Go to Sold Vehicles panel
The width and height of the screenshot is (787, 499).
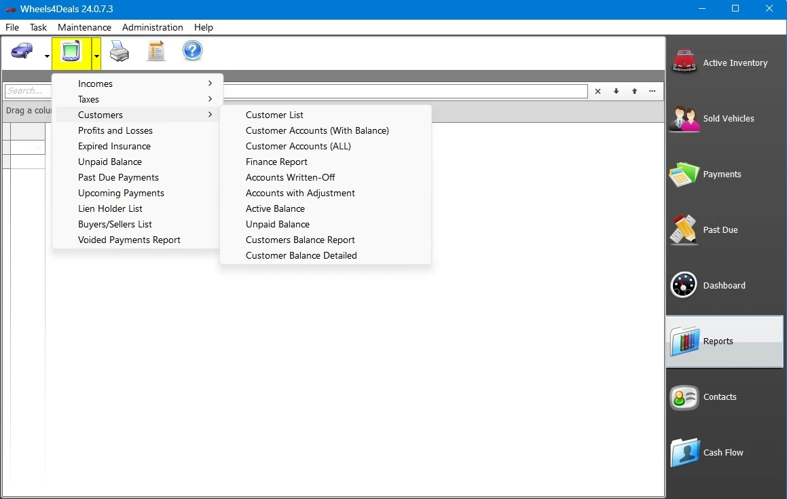coord(724,118)
